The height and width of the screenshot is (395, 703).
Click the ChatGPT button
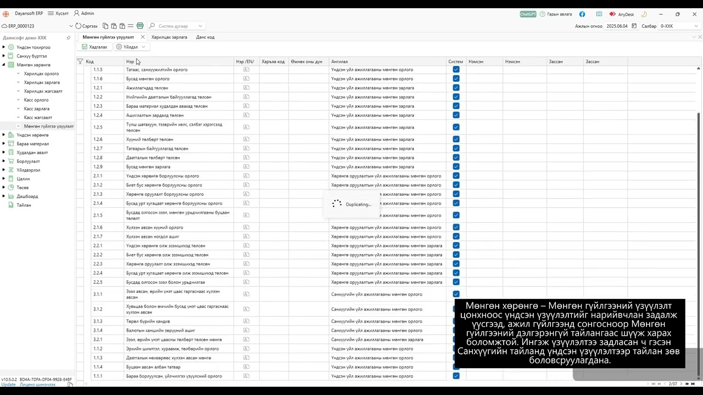[528, 14]
